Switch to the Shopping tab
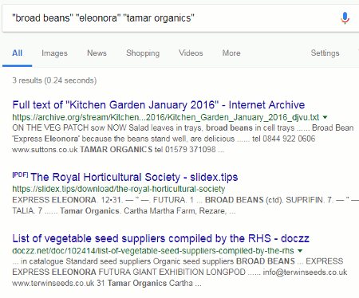Viewport: 359px width, 298px height. [x=143, y=53]
